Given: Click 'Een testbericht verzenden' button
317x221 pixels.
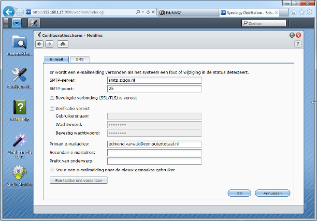Looking at the screenshot, I should pos(78,180).
